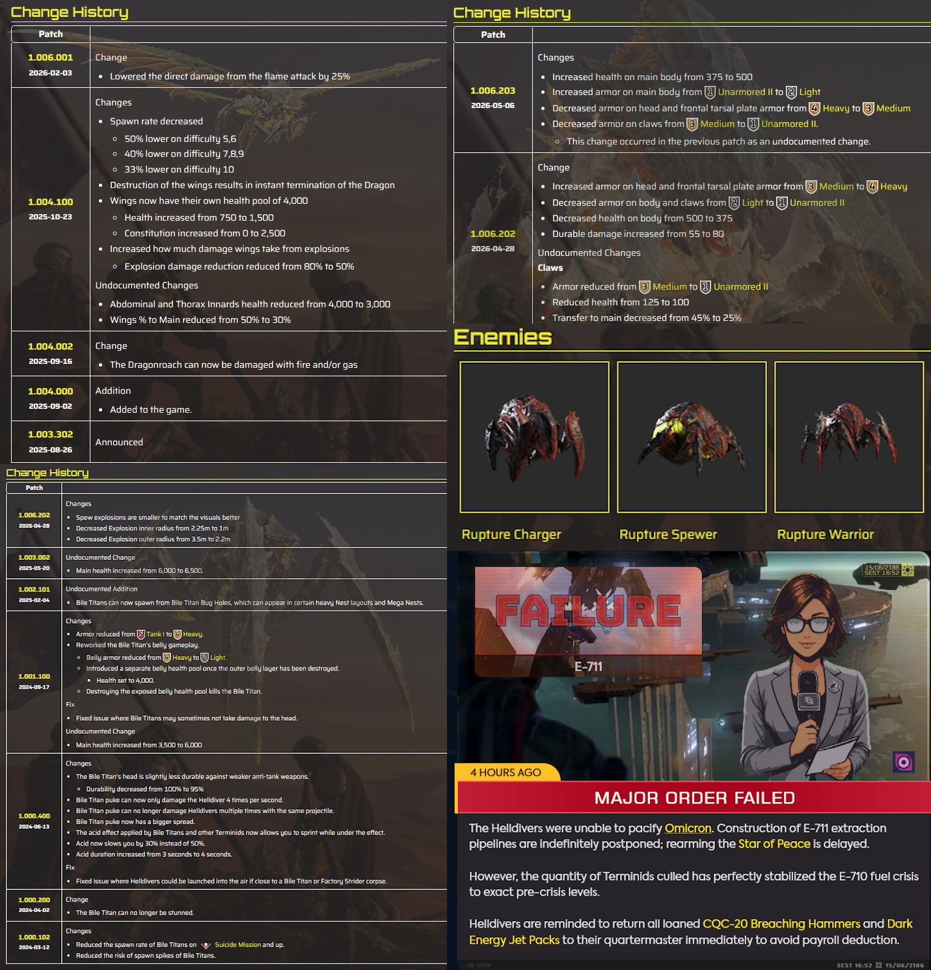Click the Tank I armor icon
The image size is (931, 970).
tap(141, 634)
